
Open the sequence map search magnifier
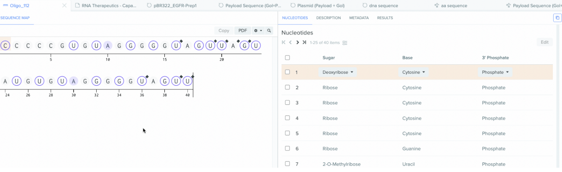click(x=269, y=31)
